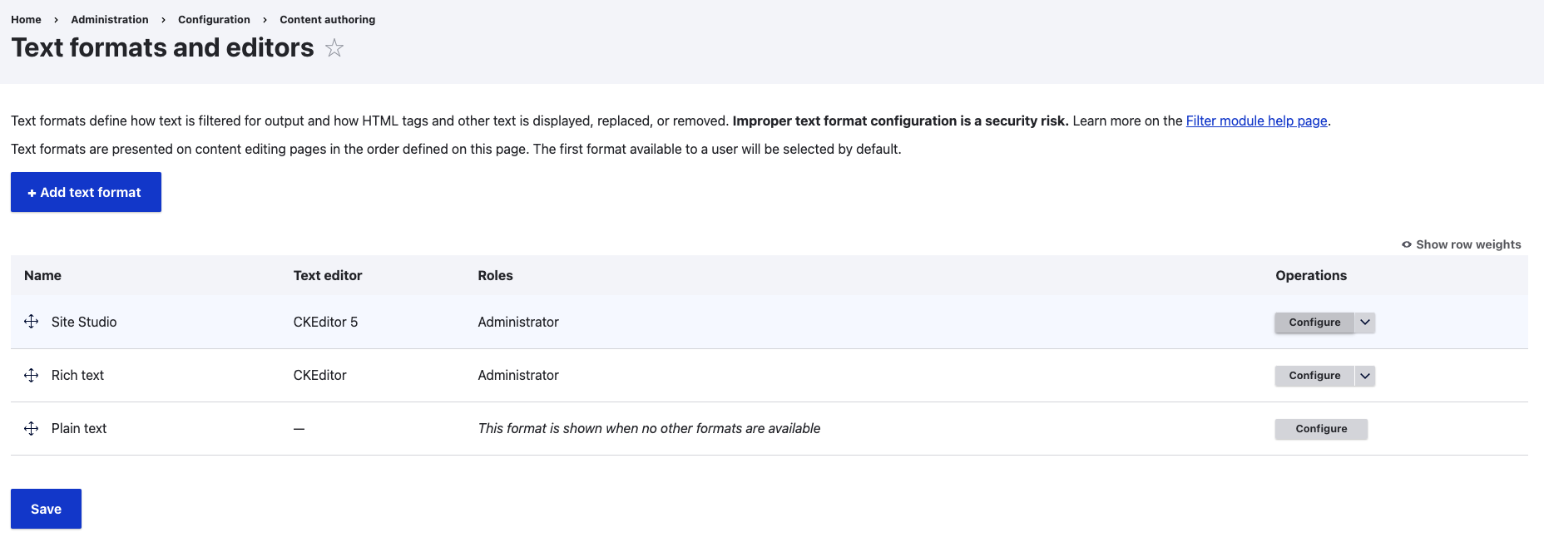The height and width of the screenshot is (542, 1544).
Task: Click the star shortcut icon beside title
Action: (x=334, y=48)
